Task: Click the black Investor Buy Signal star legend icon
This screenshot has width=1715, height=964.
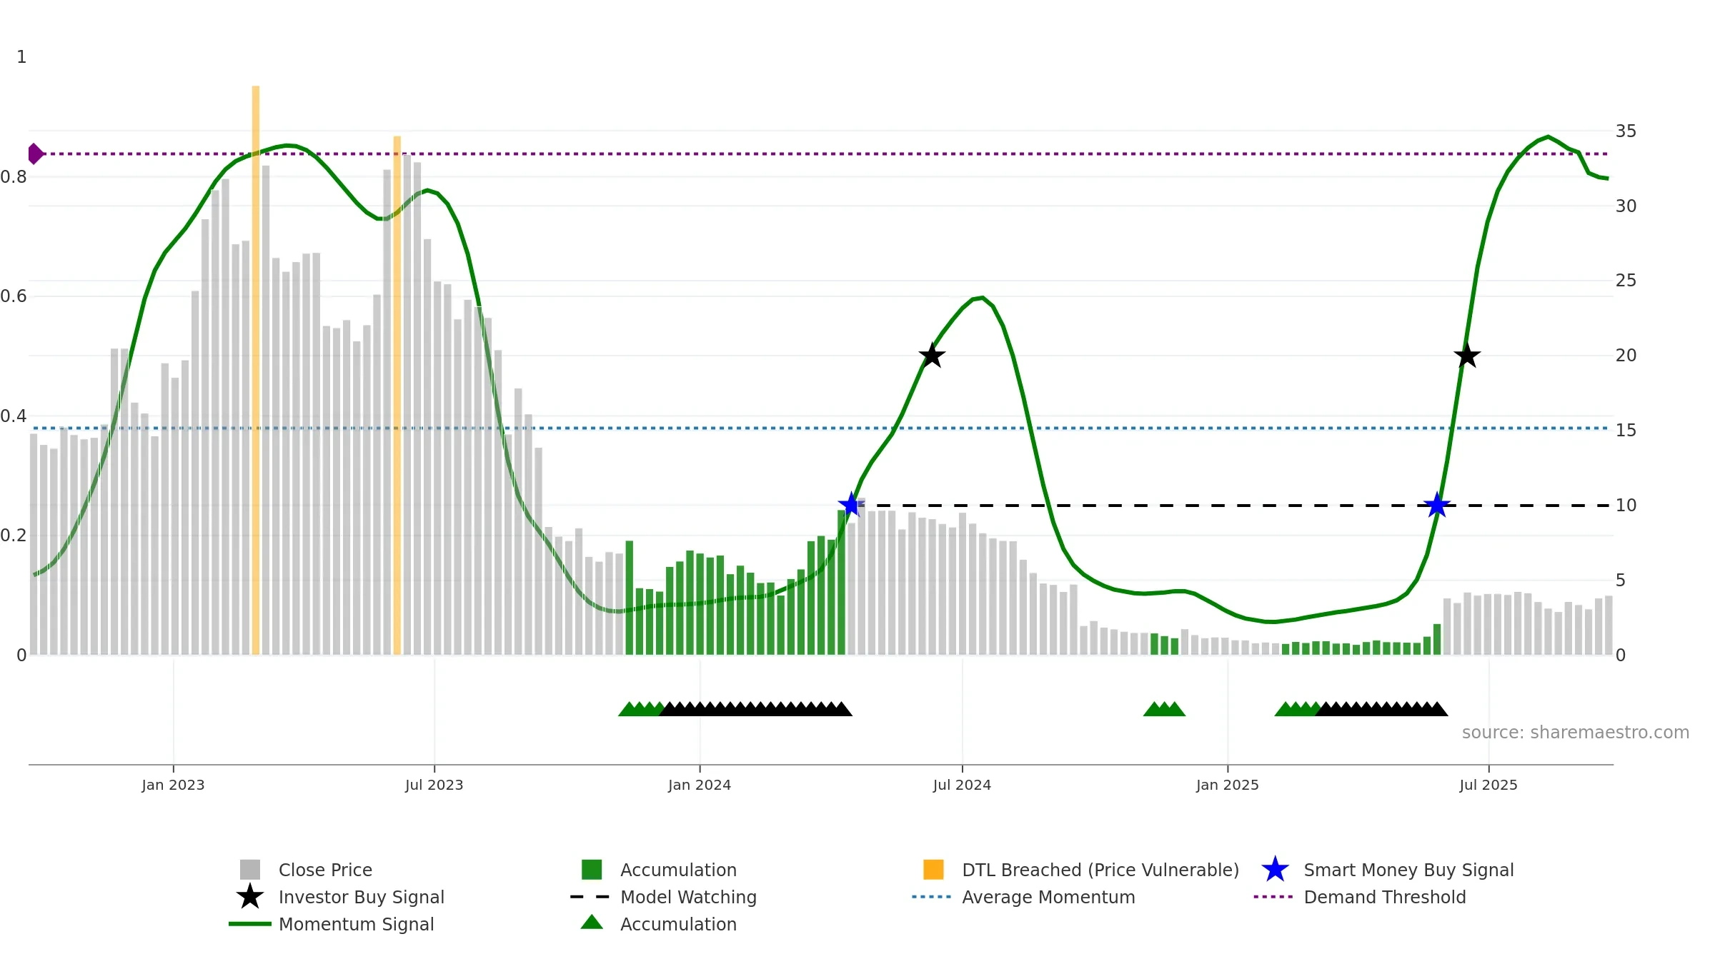Action: 249,897
